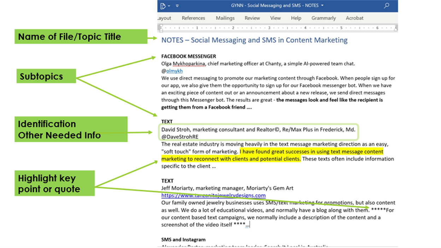
Task: Click the Quick Access Toolbar chevron
Action: click(x=177, y=6)
